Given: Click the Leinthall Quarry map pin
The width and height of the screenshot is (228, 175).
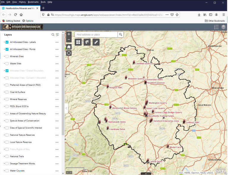Looking at the screenshot, I should point(134,62).
